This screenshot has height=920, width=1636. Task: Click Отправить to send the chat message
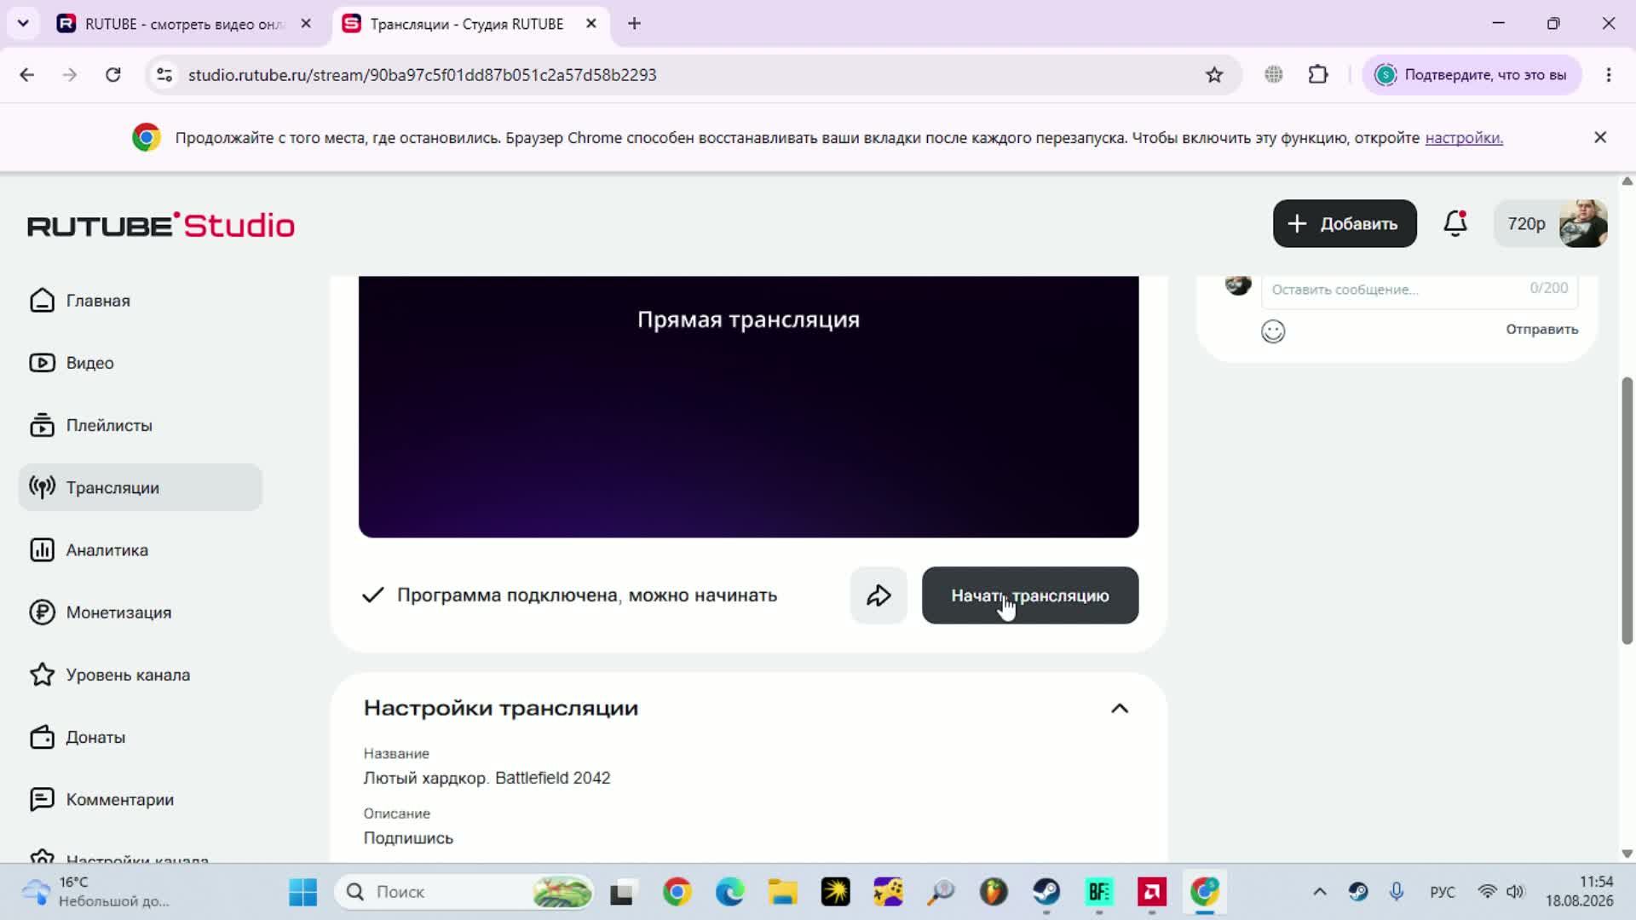(1541, 330)
